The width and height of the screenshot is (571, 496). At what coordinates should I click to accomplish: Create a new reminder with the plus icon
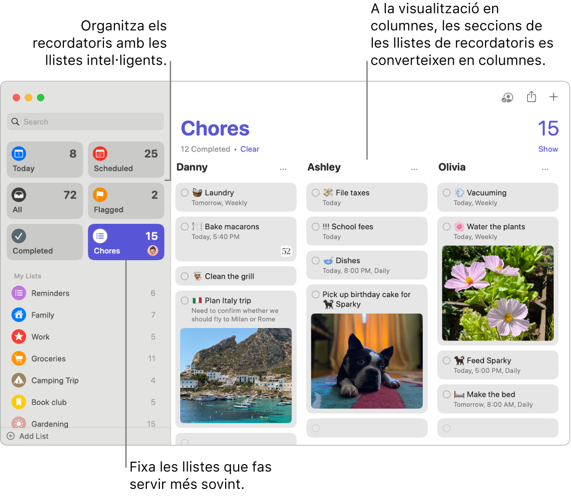point(554,97)
